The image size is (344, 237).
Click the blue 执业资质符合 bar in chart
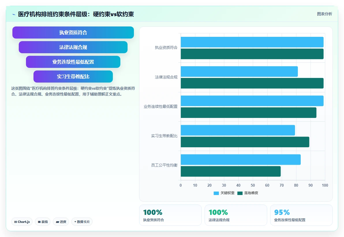[x=252, y=42]
